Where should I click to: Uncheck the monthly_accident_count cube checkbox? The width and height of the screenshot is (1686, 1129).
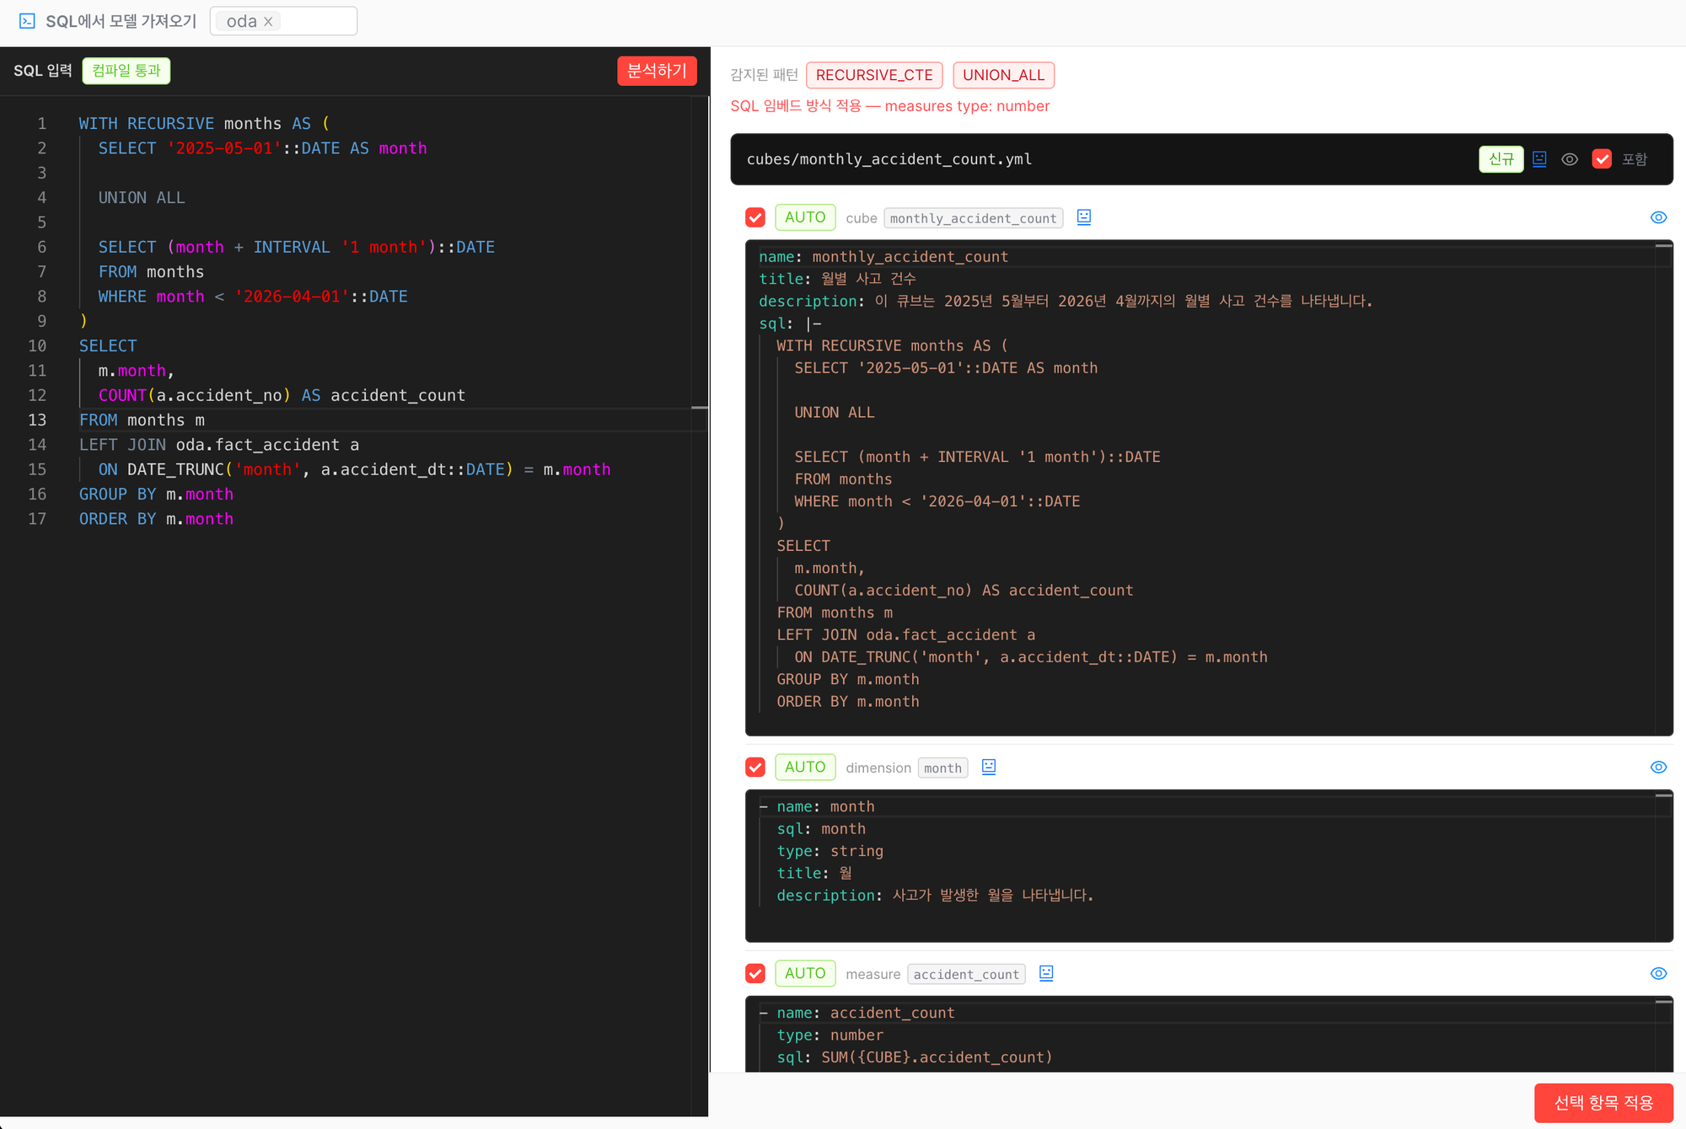click(755, 217)
